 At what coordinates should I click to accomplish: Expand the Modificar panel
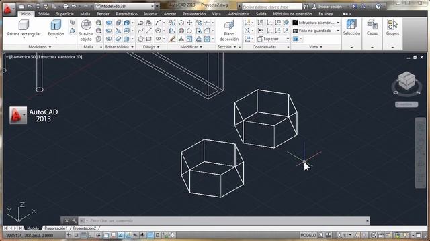(x=191, y=47)
